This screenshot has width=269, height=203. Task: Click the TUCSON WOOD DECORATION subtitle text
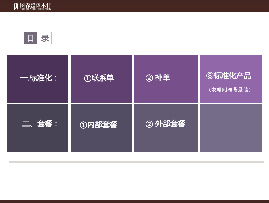click(35, 9)
